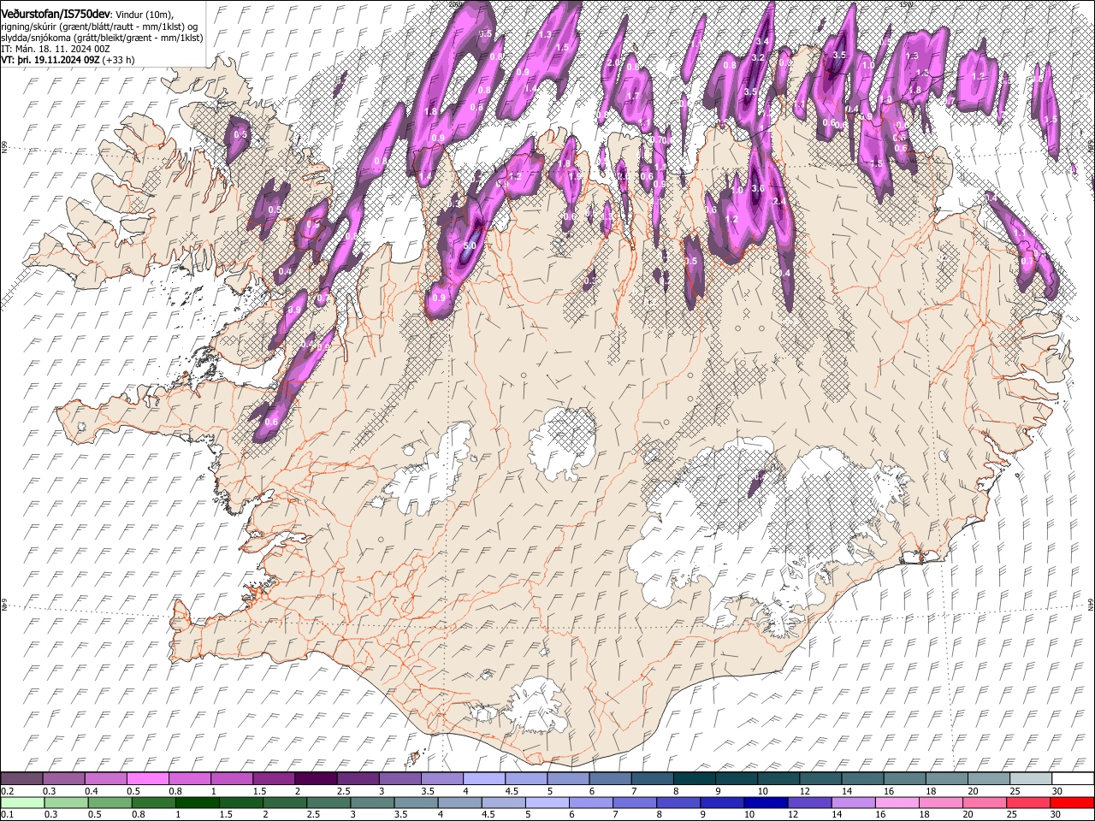
Task: Pick the bright red swatch ending the rain legend
Action: 1071,802
